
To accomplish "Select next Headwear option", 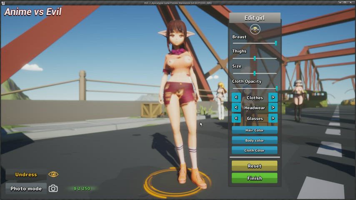I will coord(273,107).
